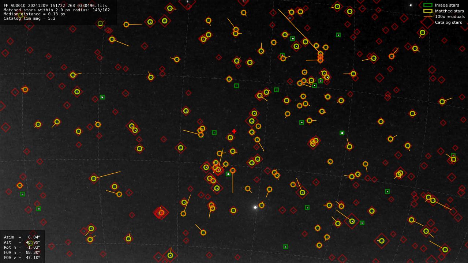Click the Alt value 48.99°
Screen dimensions: 468x263
[x=34, y=242]
